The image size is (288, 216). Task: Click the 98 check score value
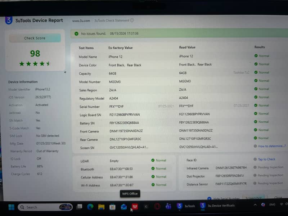click(35, 54)
